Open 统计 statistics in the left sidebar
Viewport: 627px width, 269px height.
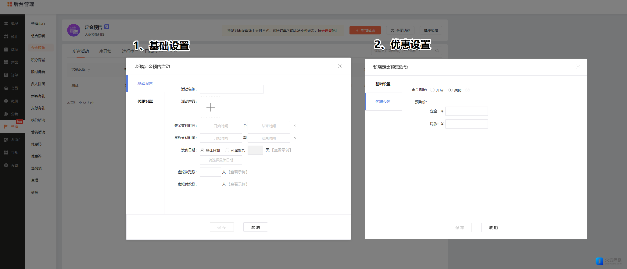click(x=11, y=37)
